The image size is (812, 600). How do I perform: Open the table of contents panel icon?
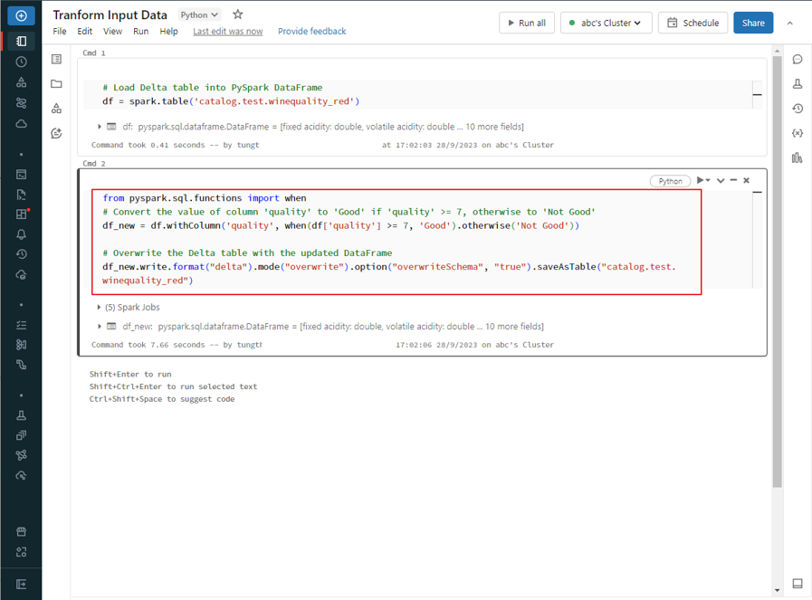(x=56, y=60)
